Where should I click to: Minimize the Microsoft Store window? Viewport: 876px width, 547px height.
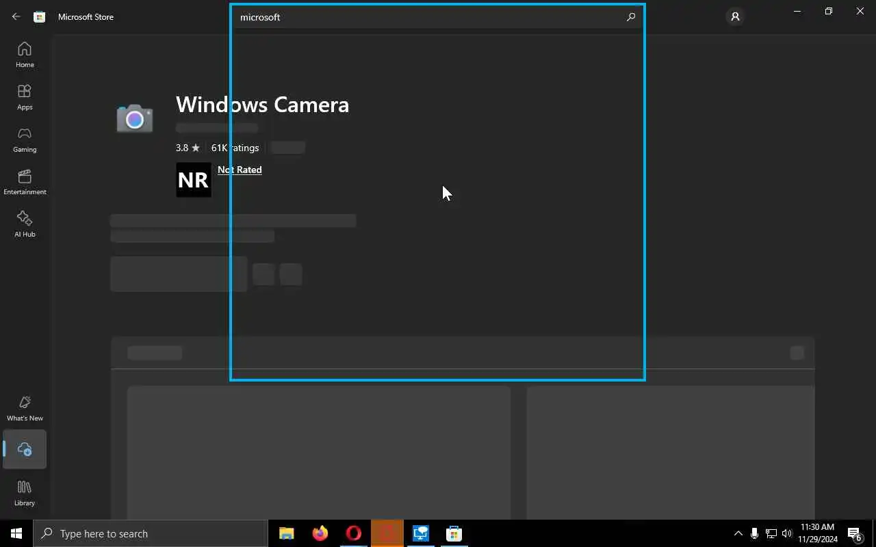797,11
